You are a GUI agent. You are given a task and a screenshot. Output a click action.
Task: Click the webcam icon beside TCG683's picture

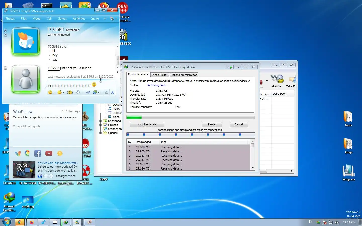tap(5, 35)
